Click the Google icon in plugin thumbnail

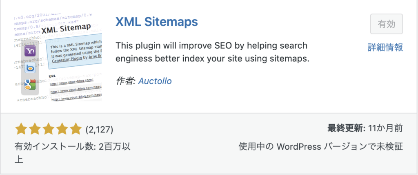coord(31,85)
